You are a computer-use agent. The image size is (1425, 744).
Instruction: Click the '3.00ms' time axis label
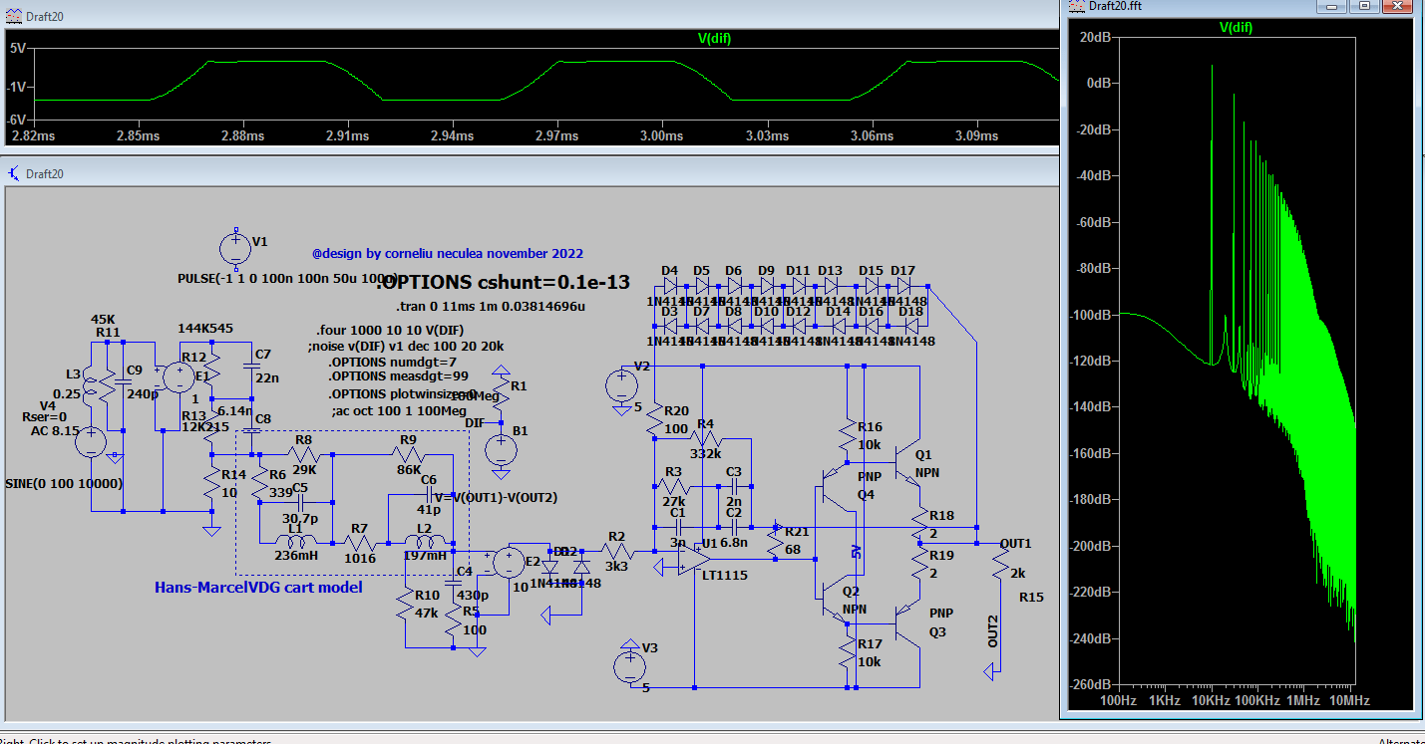662,134
